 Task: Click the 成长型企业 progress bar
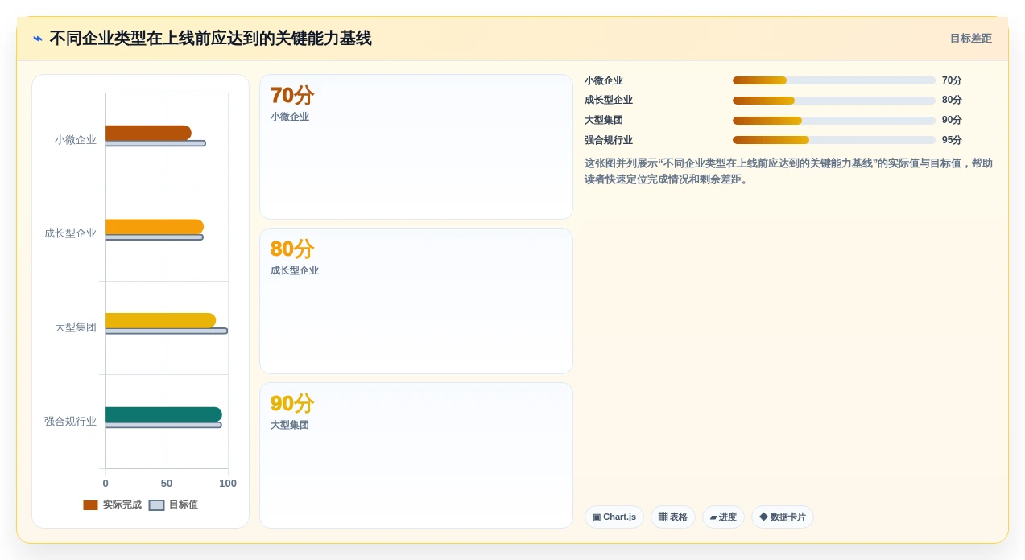[833, 101]
